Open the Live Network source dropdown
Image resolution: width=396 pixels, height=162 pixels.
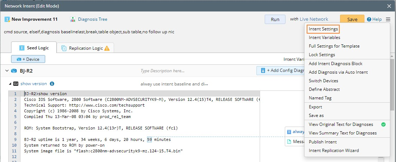coord(313,19)
